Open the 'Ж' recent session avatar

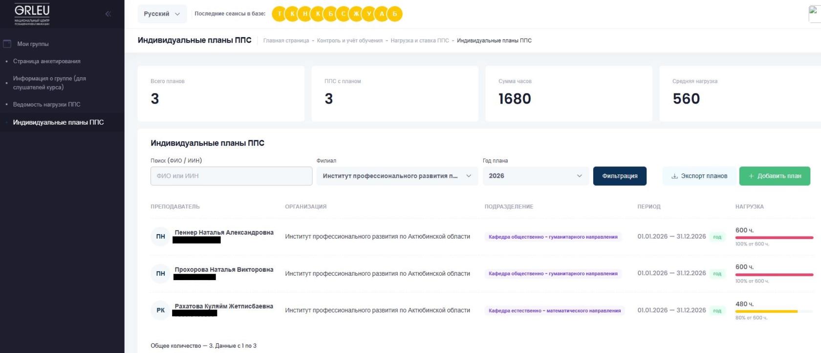(x=356, y=14)
